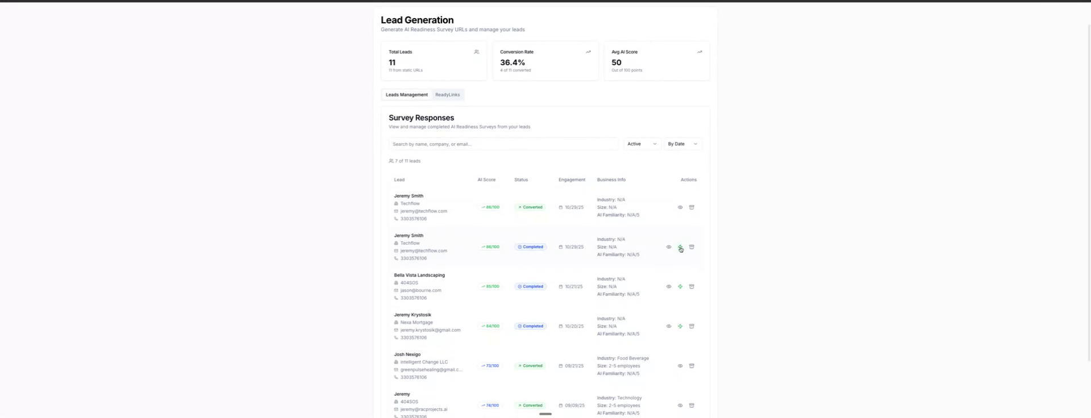Click the email jeremy.krystosik@gmail.com
Screen dimensions: 1091x418
[x=430, y=330]
